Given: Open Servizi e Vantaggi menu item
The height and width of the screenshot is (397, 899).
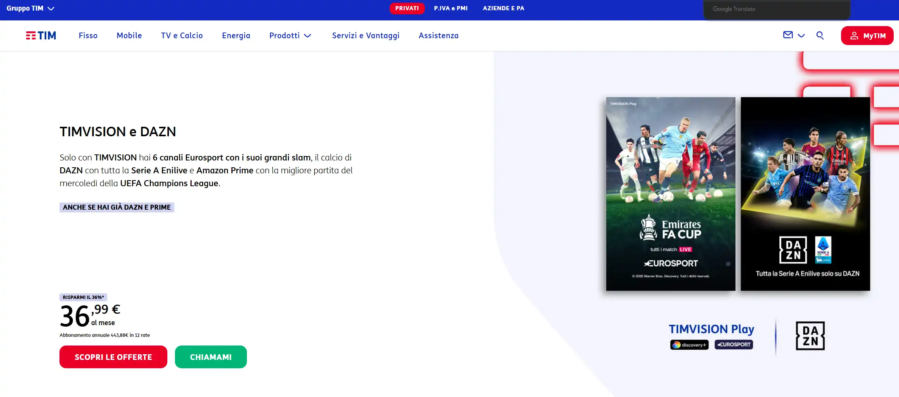Looking at the screenshot, I should 365,36.
